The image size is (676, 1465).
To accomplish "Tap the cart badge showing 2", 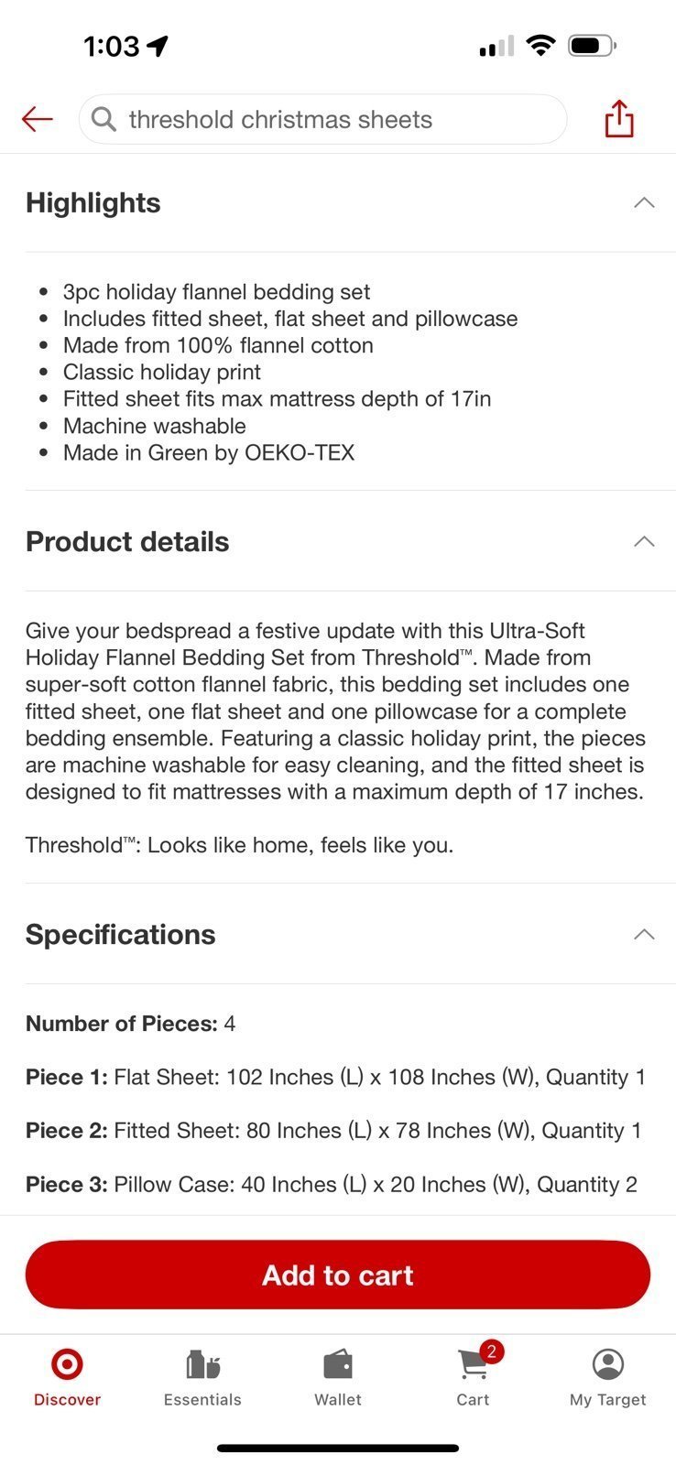I will click(492, 1351).
